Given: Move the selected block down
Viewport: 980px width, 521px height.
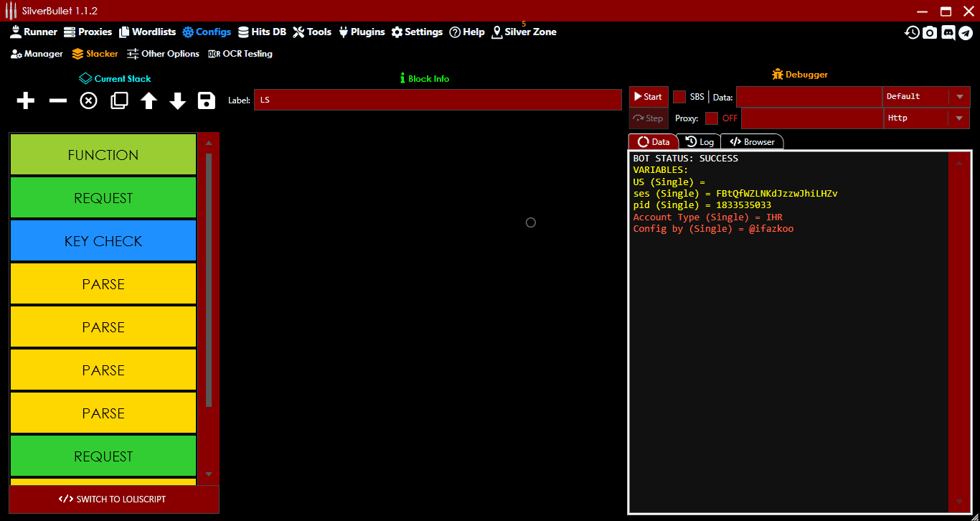Looking at the screenshot, I should pyautogui.click(x=177, y=100).
